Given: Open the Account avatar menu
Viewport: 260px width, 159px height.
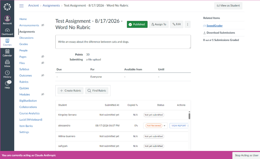Looking at the screenshot, I should point(7,20).
